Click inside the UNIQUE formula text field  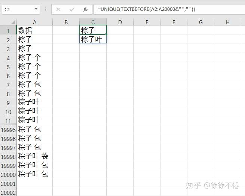point(168,9)
